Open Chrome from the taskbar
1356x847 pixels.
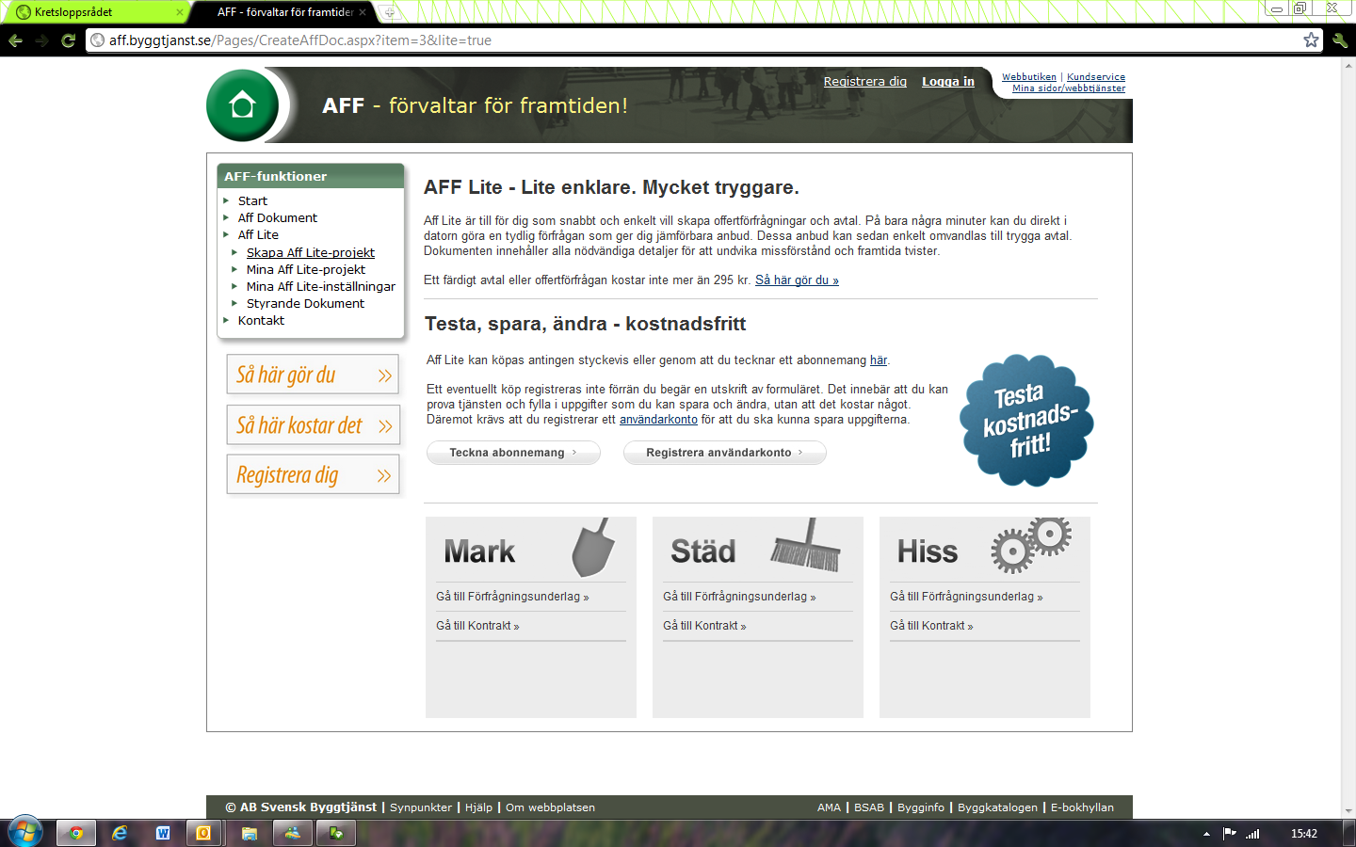(x=76, y=833)
